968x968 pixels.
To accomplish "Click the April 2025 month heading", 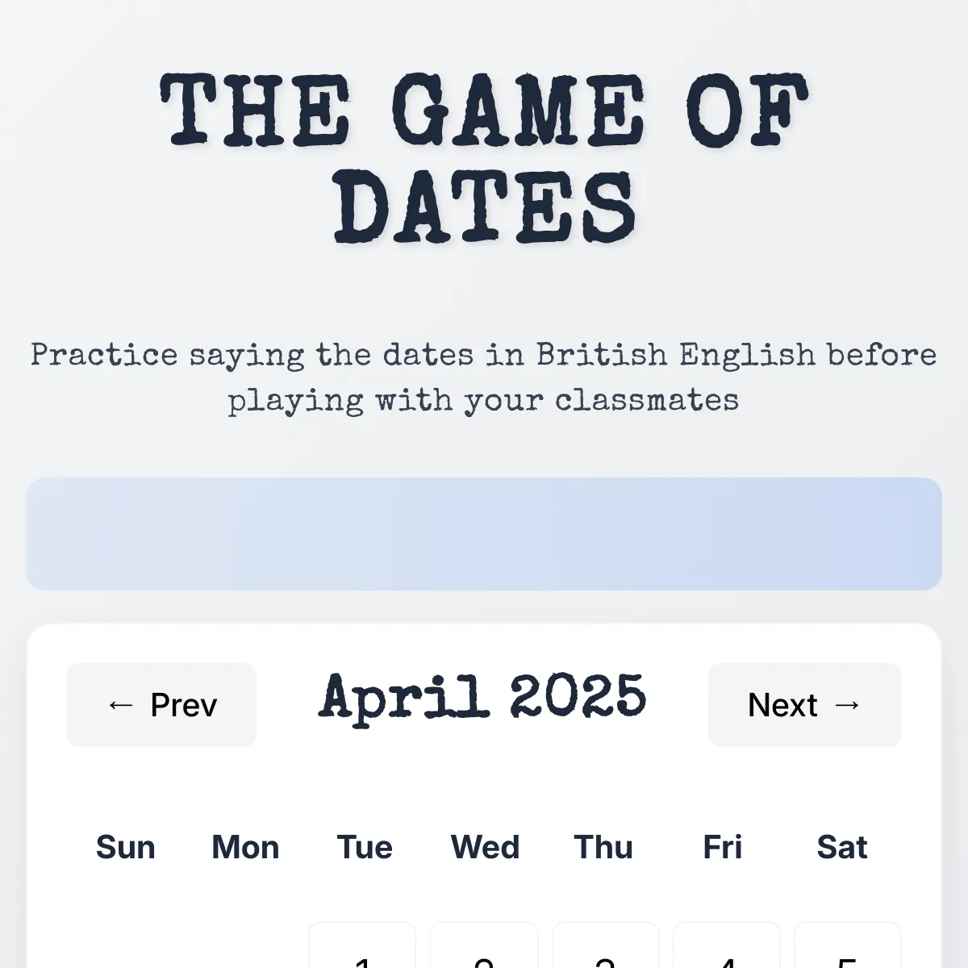I will coord(482,697).
